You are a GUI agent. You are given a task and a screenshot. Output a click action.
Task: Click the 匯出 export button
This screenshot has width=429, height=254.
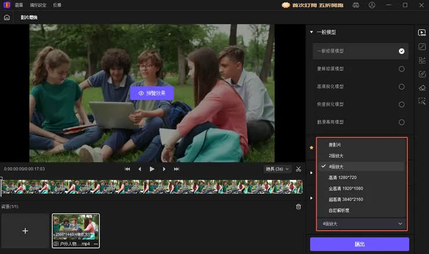click(x=359, y=244)
